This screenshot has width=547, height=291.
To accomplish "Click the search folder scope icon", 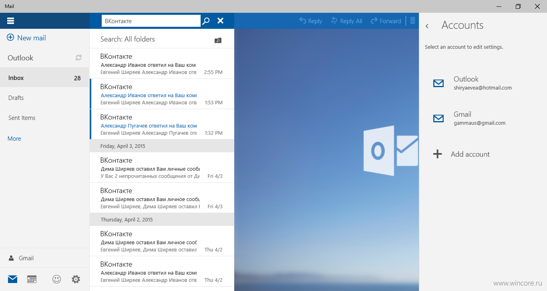I will 218,40.
